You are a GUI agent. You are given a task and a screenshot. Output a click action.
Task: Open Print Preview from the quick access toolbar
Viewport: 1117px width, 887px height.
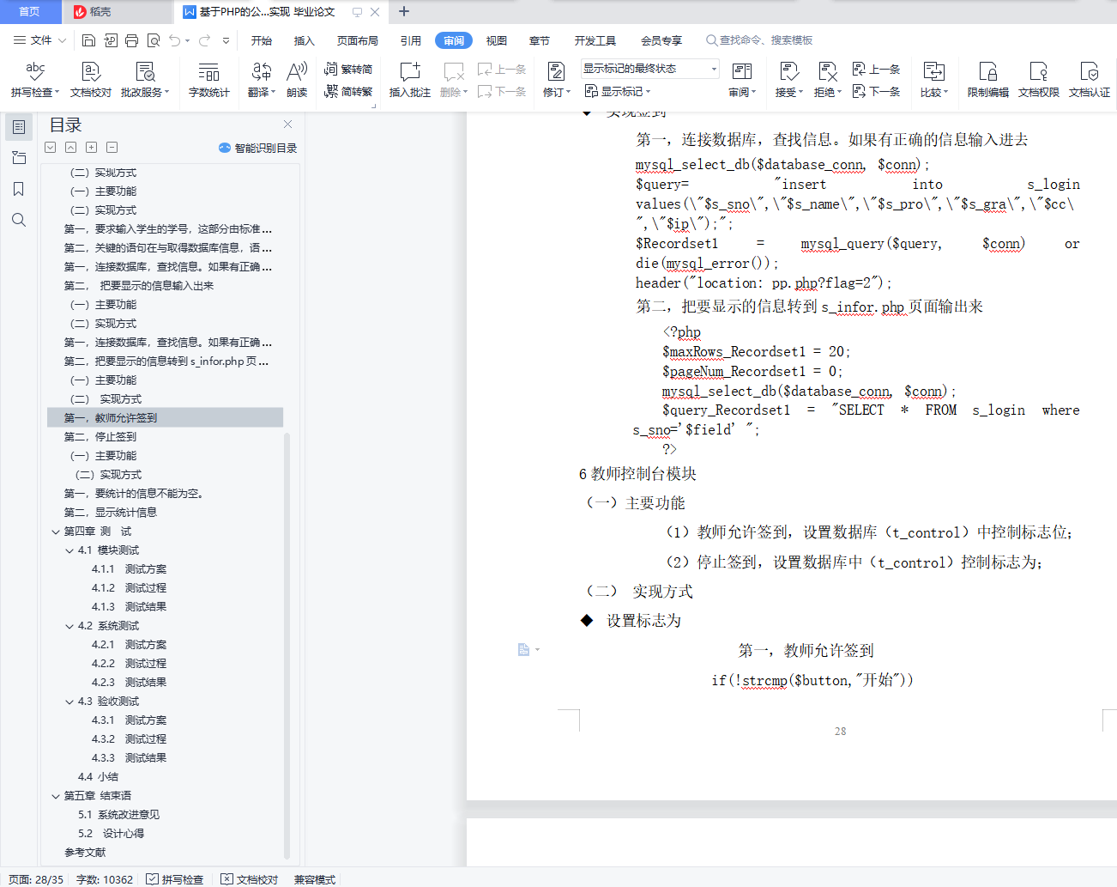154,40
